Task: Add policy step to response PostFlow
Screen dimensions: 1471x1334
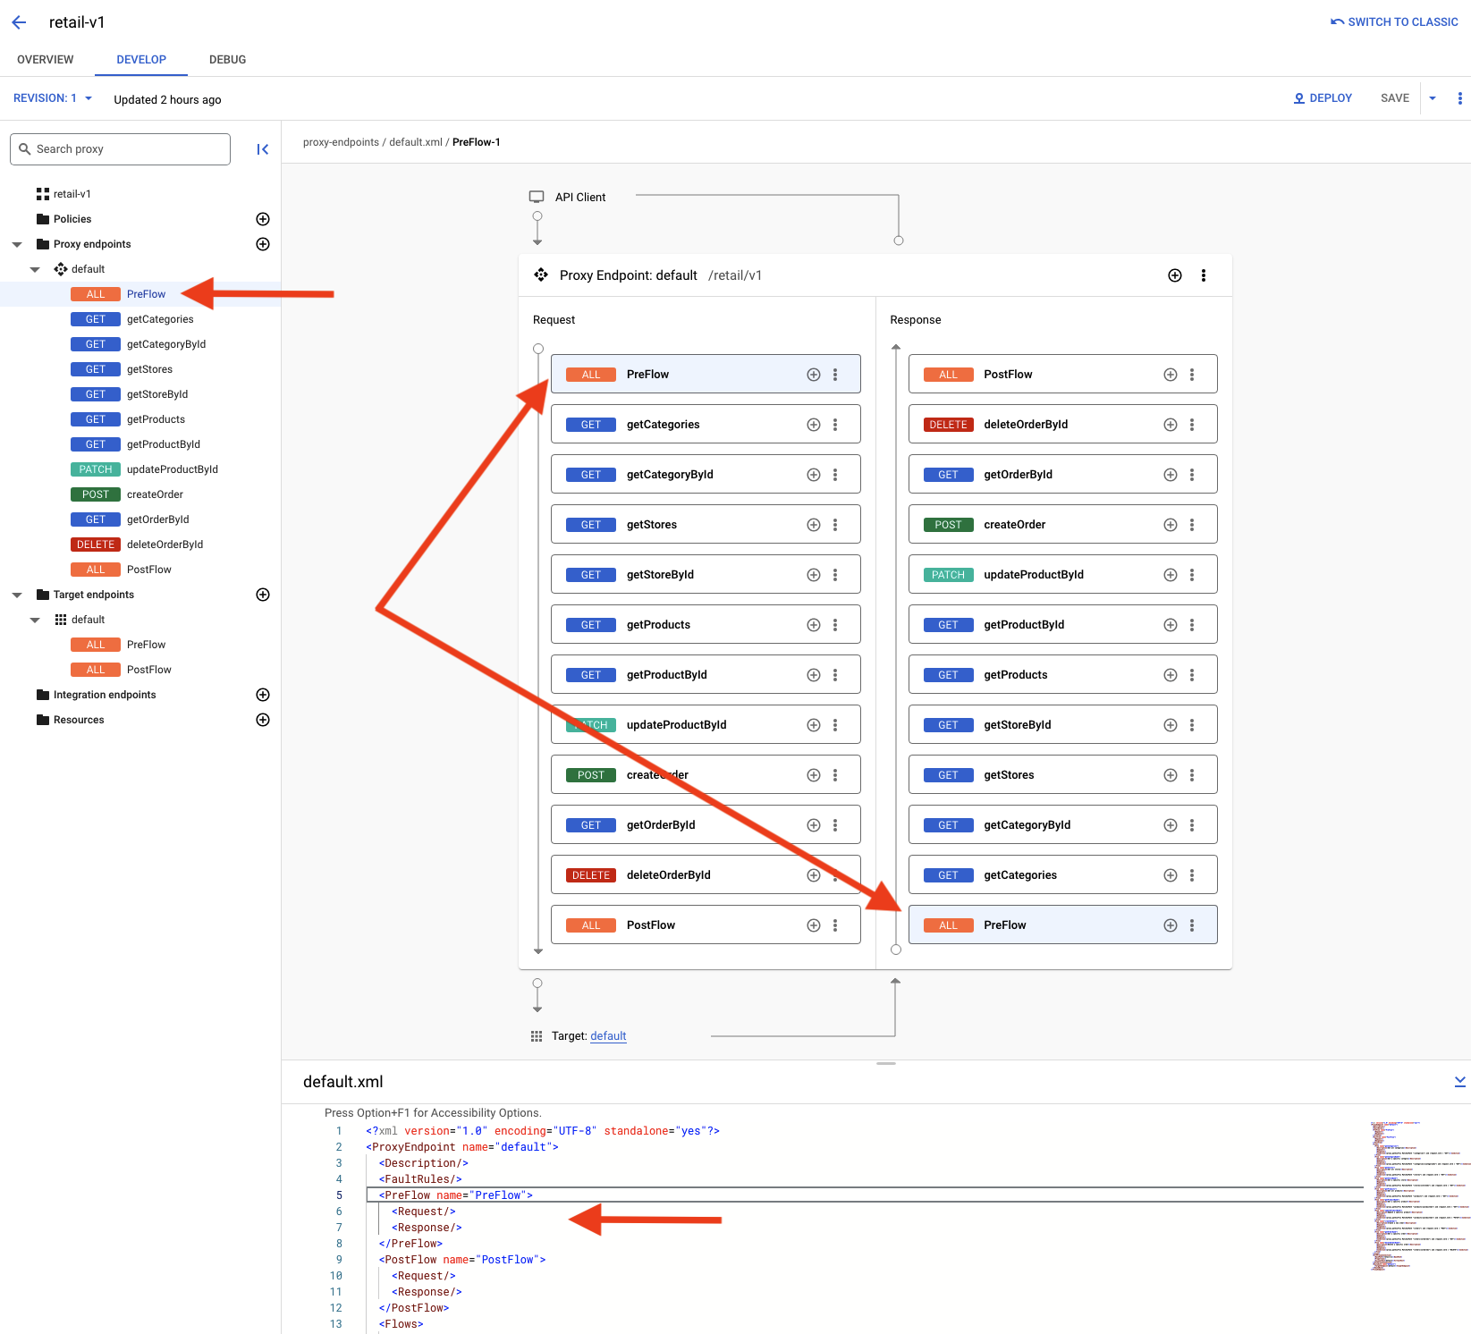Action: click(1171, 375)
